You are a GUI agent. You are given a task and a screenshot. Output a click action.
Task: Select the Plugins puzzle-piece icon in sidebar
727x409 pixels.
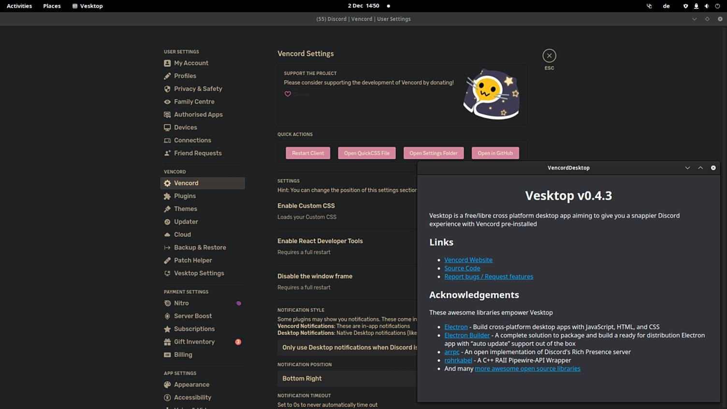(167, 196)
